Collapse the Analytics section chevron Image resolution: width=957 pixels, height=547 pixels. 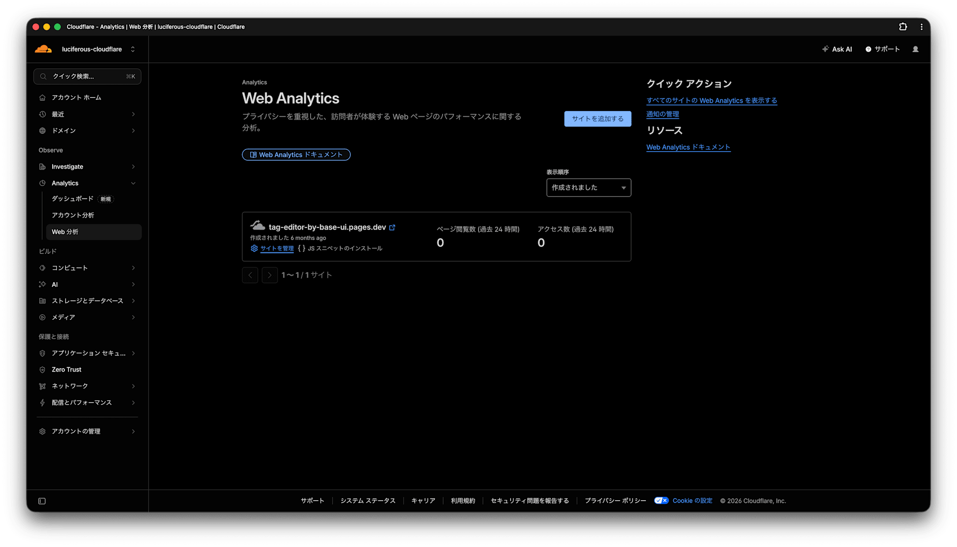(134, 183)
